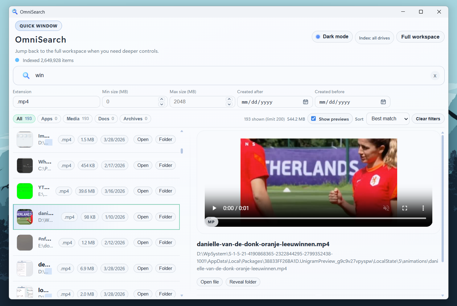Click Reveal folder below preview
Screen dimensions: 457x306
coord(243,282)
